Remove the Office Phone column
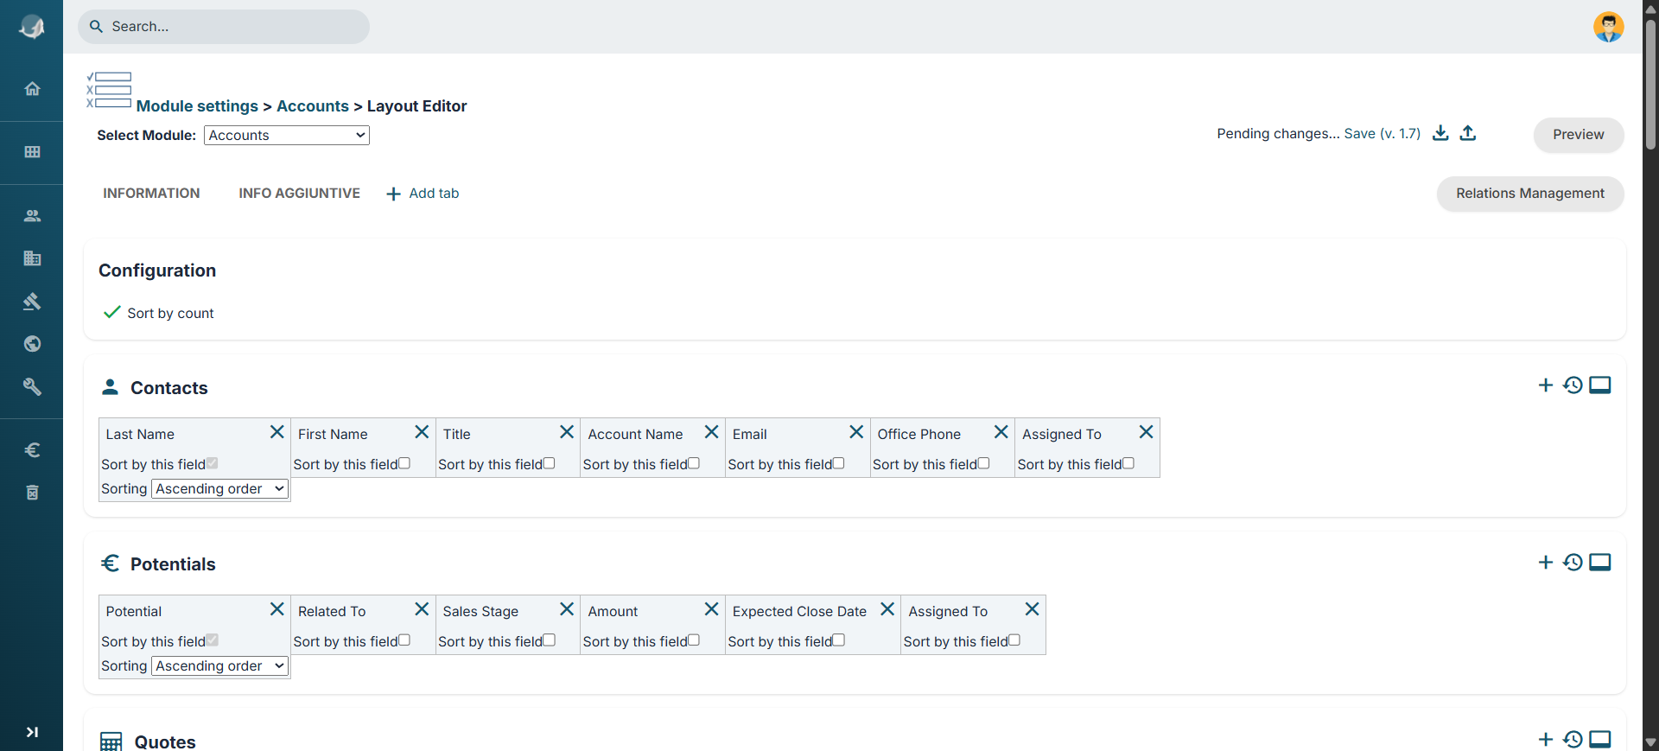The image size is (1659, 751). (1001, 432)
